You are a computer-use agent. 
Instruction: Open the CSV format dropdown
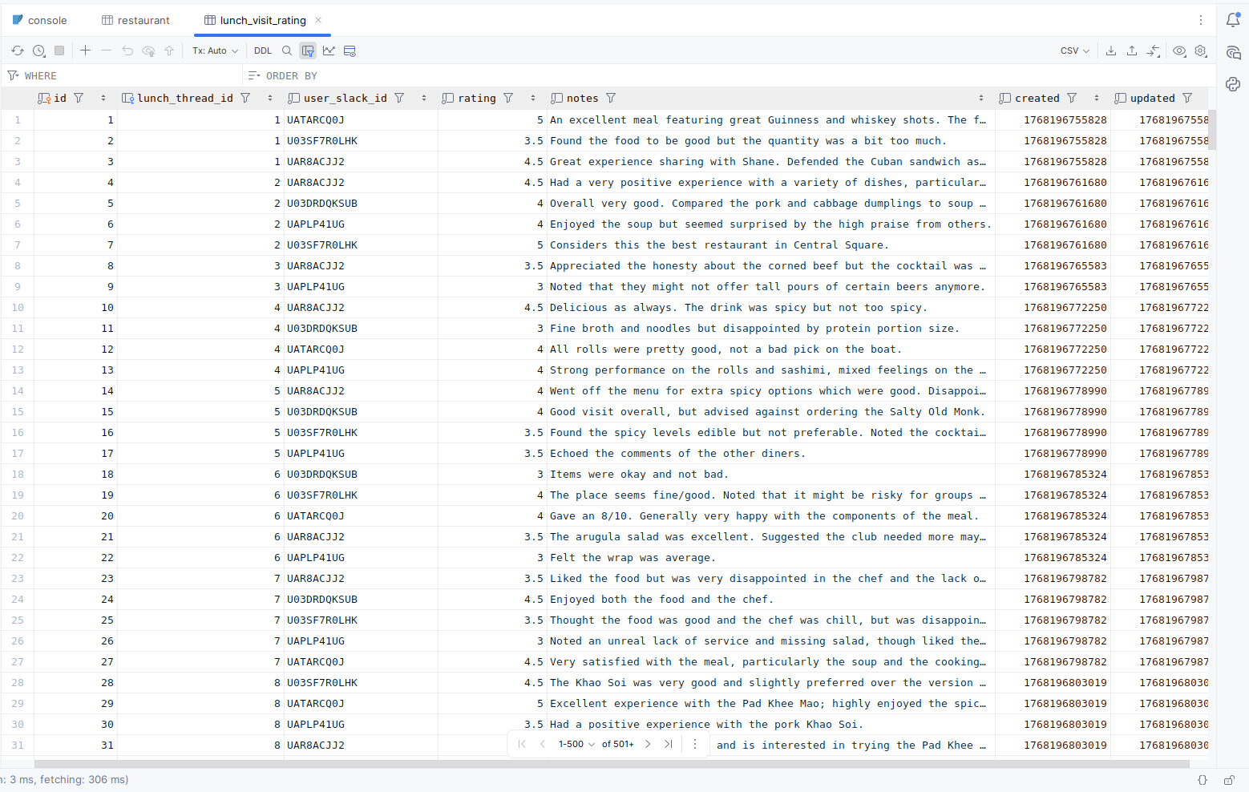[x=1074, y=51]
